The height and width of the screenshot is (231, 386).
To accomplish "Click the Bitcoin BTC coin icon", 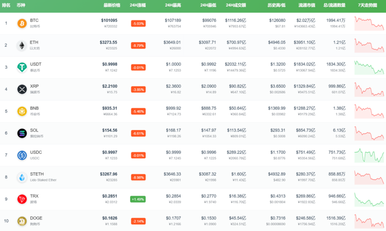I will tap(22, 23).
